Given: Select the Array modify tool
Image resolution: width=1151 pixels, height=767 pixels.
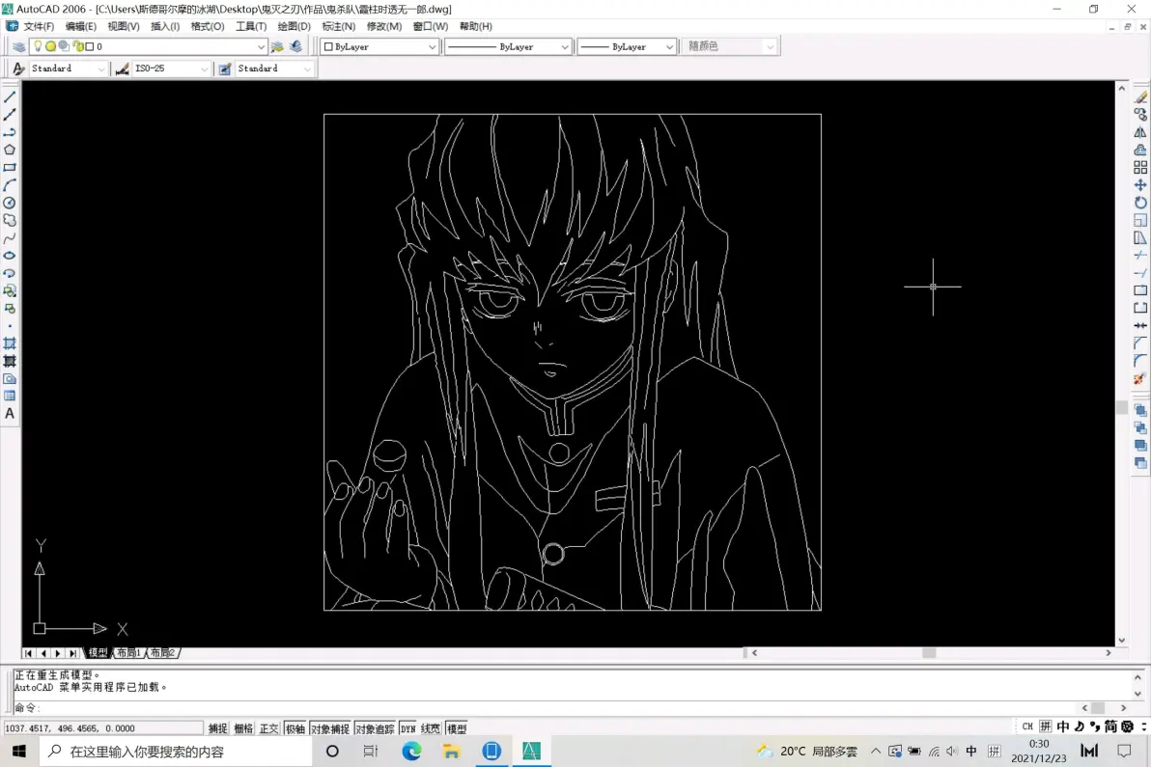Looking at the screenshot, I should (1140, 167).
